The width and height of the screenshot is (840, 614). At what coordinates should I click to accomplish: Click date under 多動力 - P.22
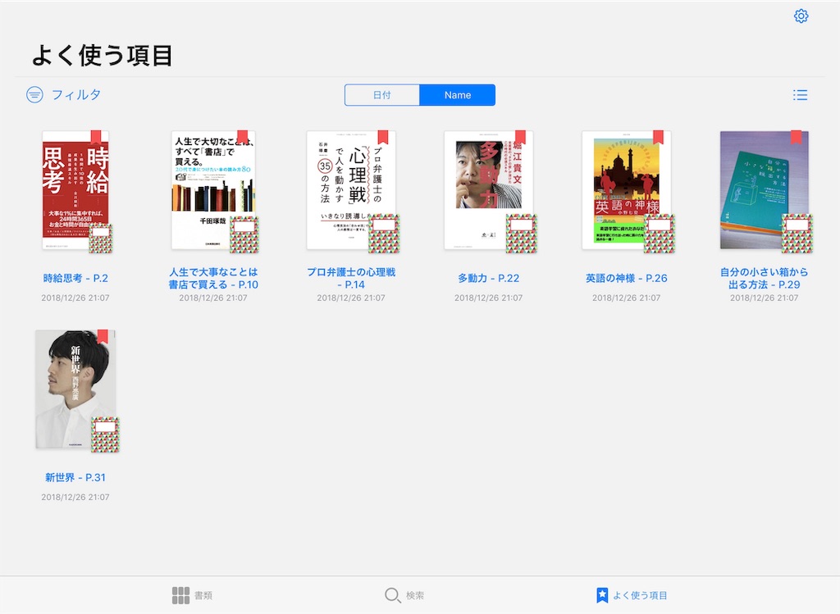(x=489, y=298)
